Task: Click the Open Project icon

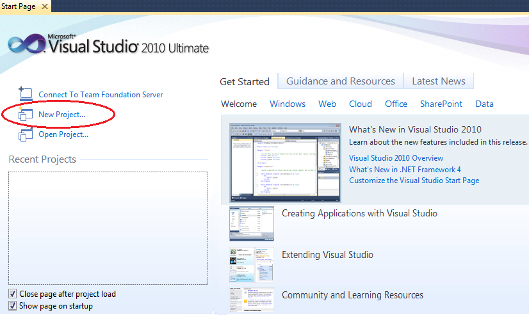Action: 26,135
